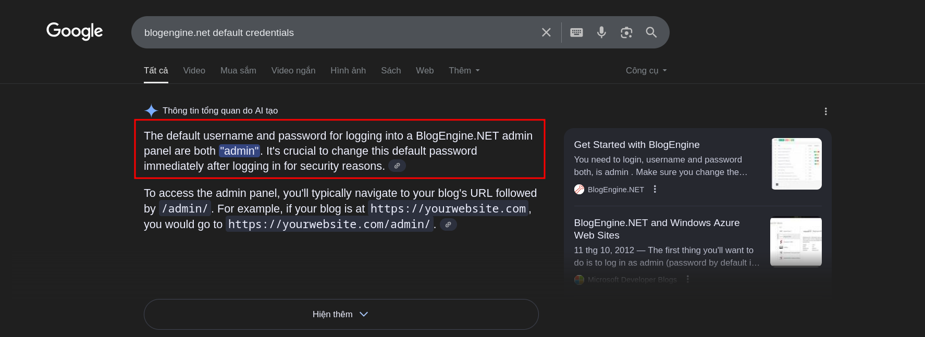The image size is (925, 337).
Task: Click the Google logo
Action: click(x=75, y=31)
